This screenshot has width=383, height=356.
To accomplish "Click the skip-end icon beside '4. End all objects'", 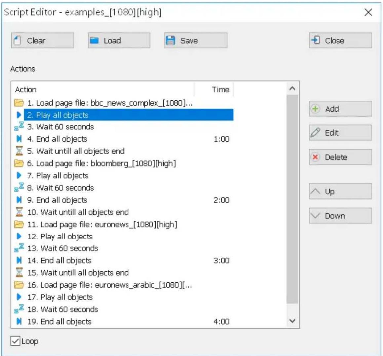I will [19, 139].
